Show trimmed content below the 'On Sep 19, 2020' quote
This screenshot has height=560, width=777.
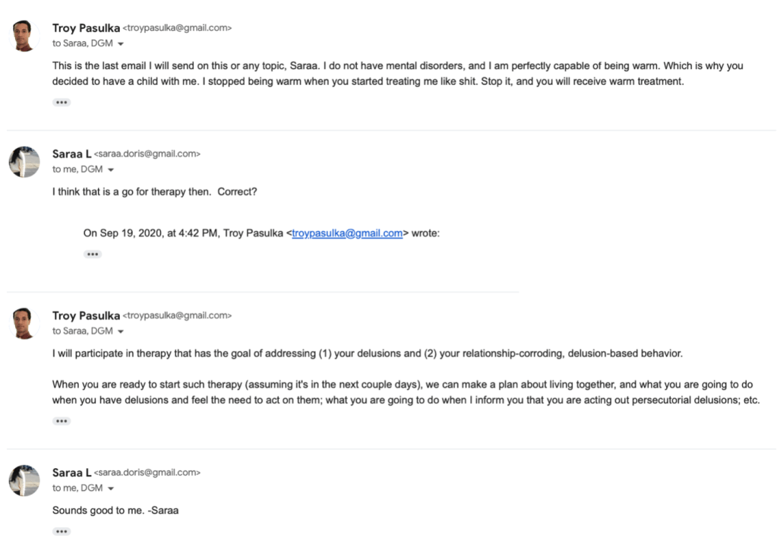(93, 255)
